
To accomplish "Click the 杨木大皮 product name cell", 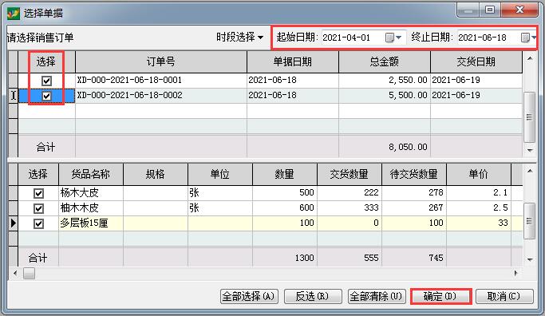I will point(91,193).
